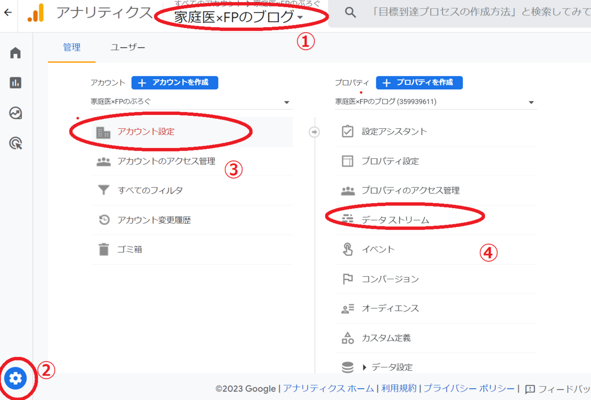The height and width of the screenshot is (400, 591).
Task: Open the Explore icon in sidebar
Action: [x=16, y=113]
